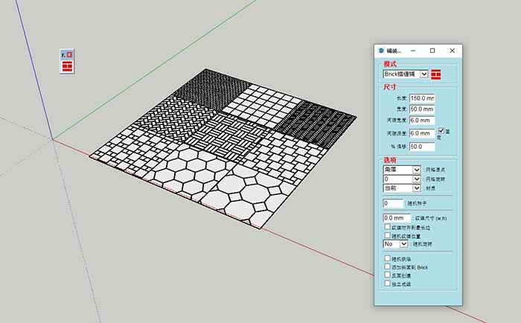Viewport: 521px width, 323px height.
Task: Close the paving dialog window
Action: click(452, 51)
